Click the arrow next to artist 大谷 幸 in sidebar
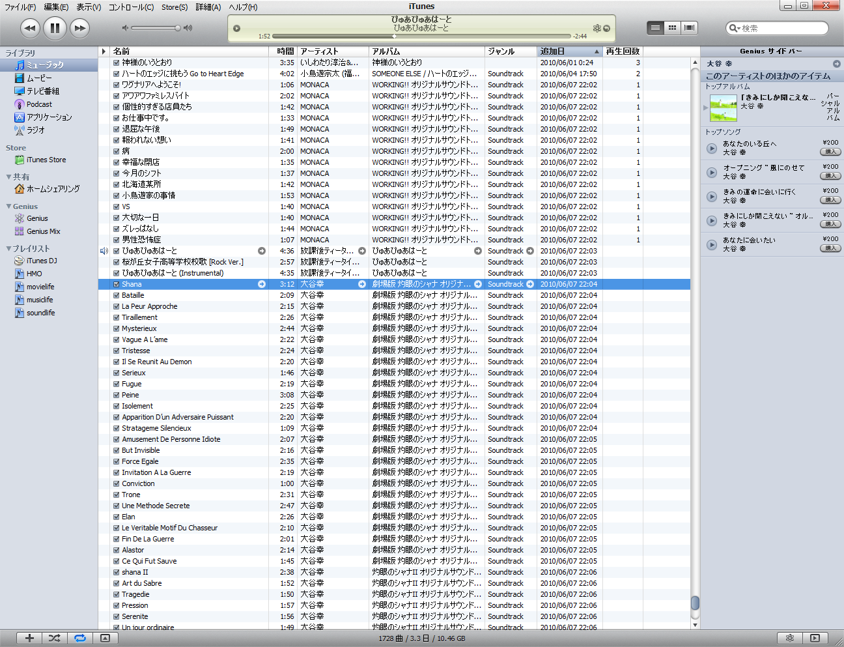 point(836,64)
